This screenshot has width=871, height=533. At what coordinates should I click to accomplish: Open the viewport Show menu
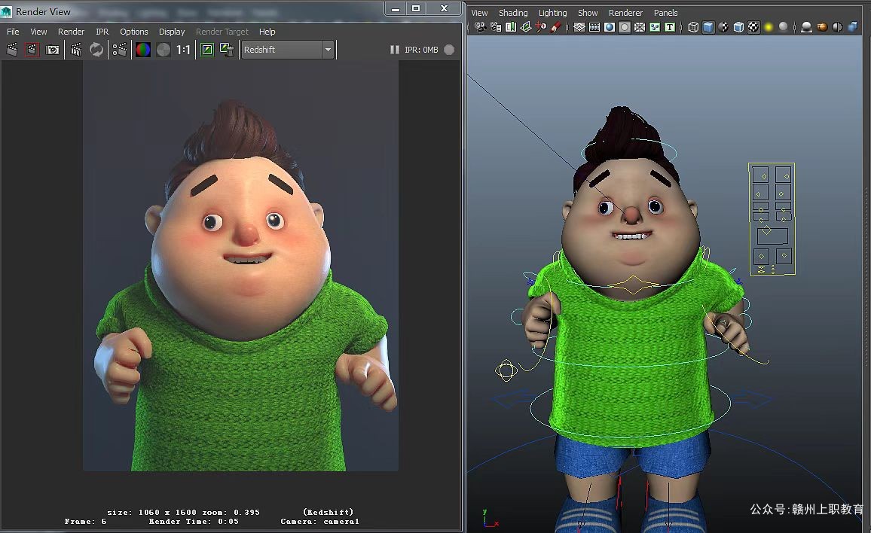(x=588, y=13)
